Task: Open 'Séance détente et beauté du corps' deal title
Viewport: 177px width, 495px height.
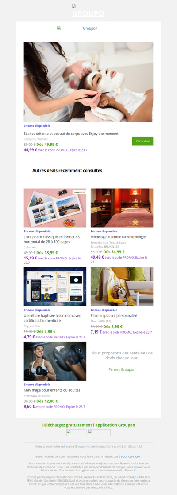Action: pyautogui.click(x=71, y=134)
